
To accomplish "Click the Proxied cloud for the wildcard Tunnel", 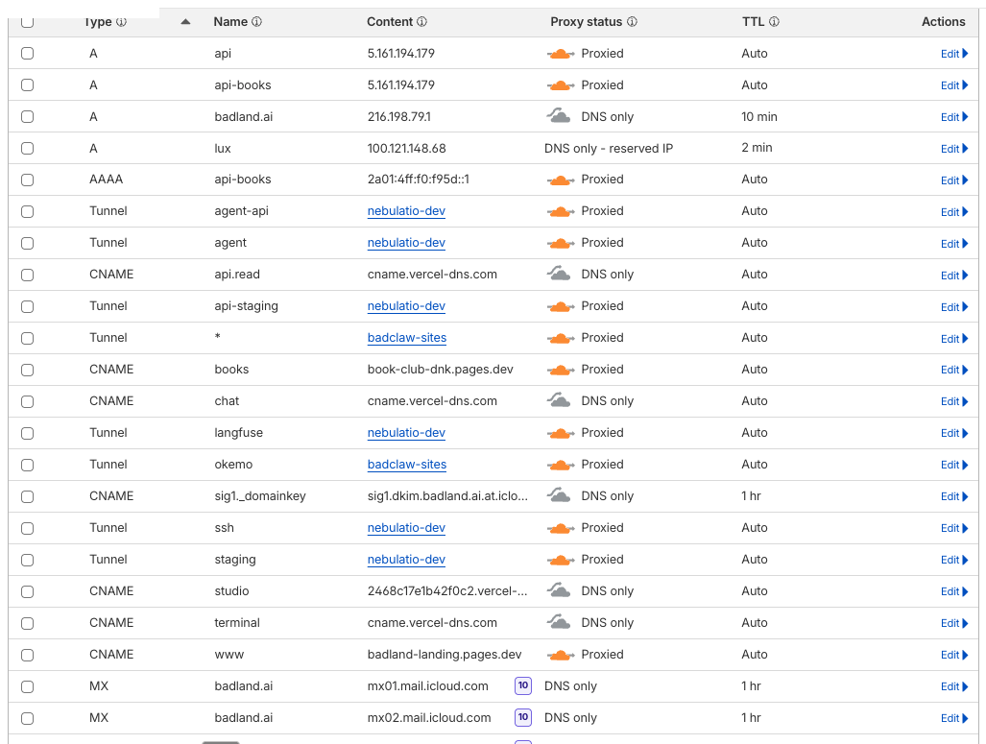I will tap(561, 338).
